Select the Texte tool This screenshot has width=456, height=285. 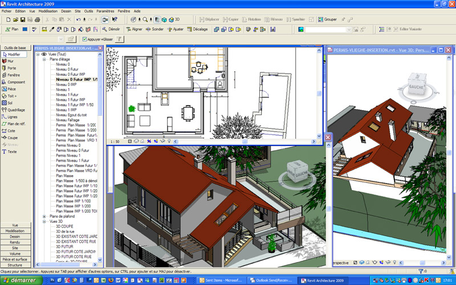coord(11,152)
